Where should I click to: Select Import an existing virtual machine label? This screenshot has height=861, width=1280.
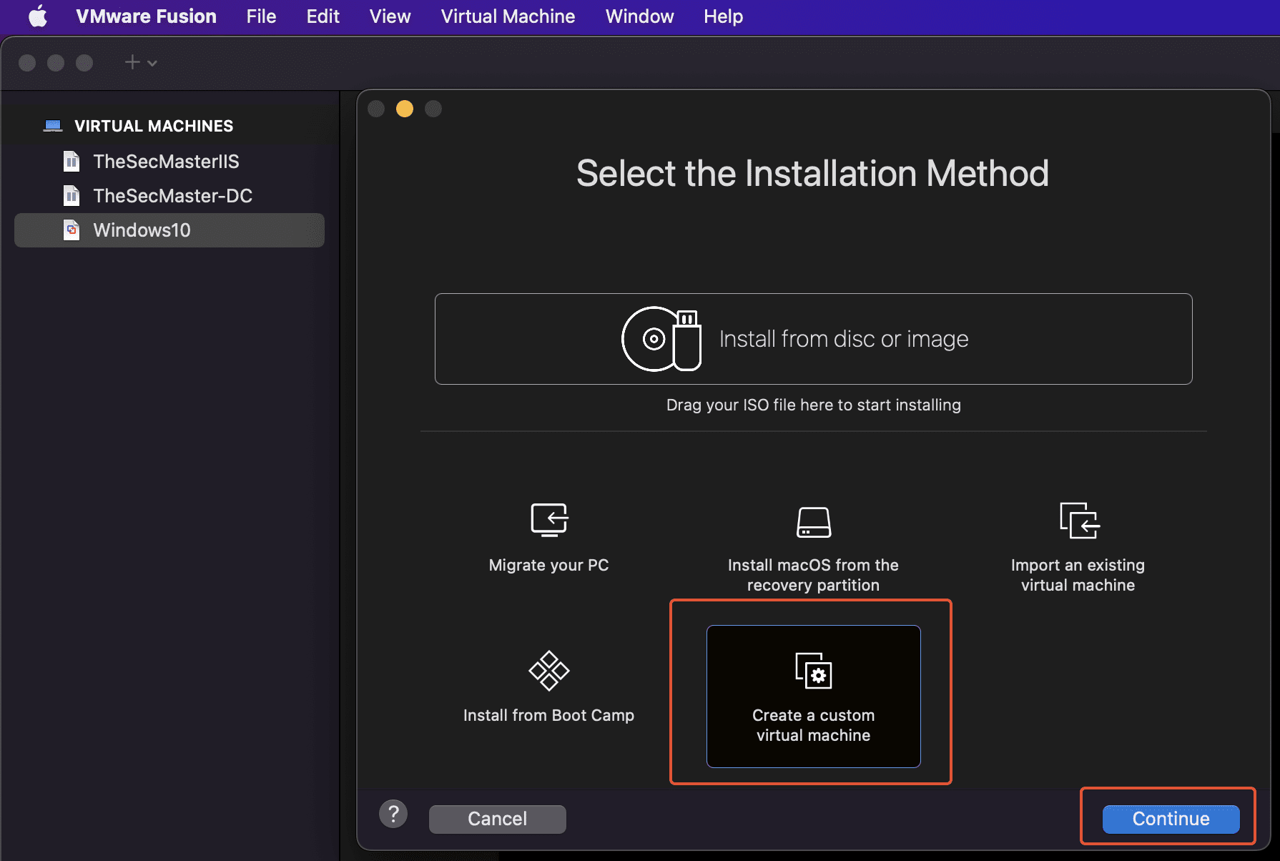pos(1078,575)
